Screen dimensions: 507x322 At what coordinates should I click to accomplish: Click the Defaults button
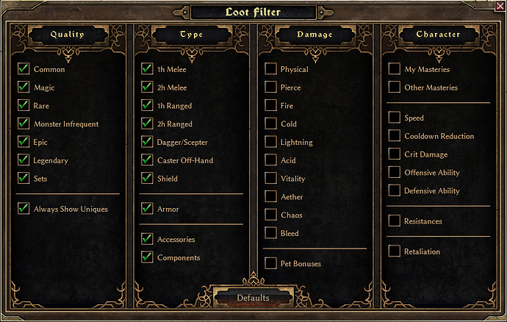pyautogui.click(x=253, y=298)
